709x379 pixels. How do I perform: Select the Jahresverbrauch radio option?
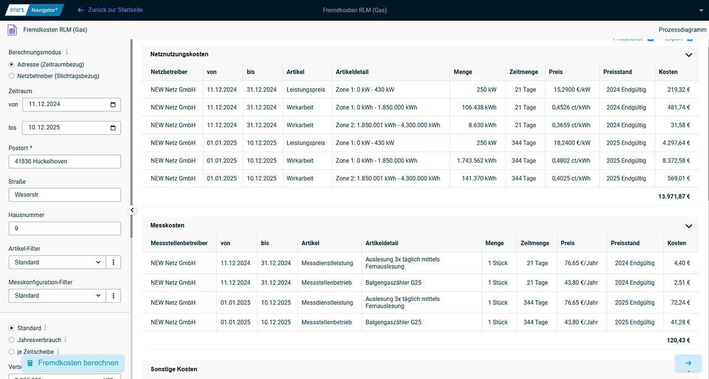pos(12,340)
